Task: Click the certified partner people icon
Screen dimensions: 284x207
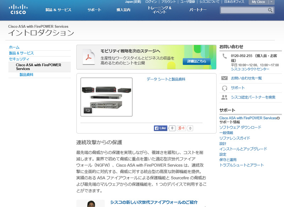Action: point(224,97)
